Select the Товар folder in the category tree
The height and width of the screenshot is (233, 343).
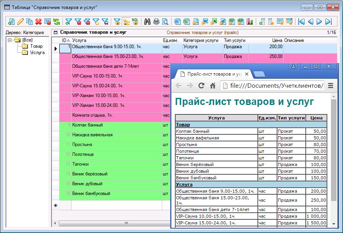[x=36, y=46]
